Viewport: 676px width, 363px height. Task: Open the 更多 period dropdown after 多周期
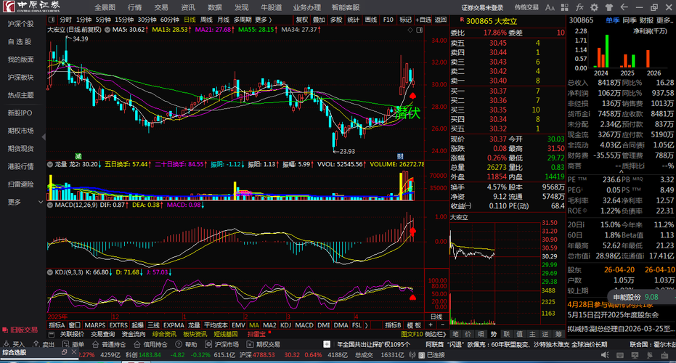(263, 20)
